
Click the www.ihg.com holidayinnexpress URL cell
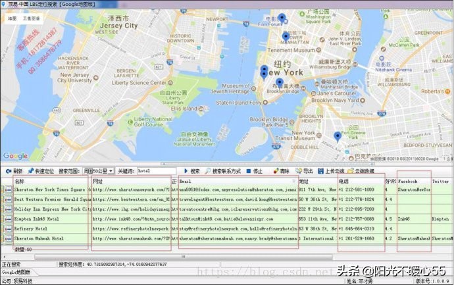click(x=131, y=209)
